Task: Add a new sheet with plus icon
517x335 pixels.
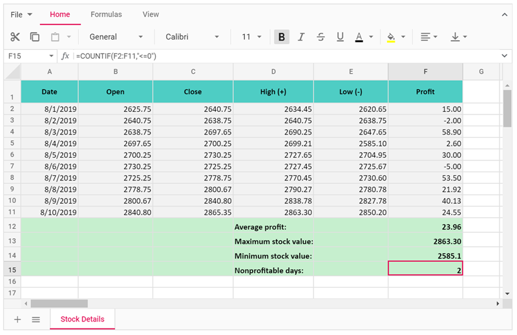Action: click(17, 319)
